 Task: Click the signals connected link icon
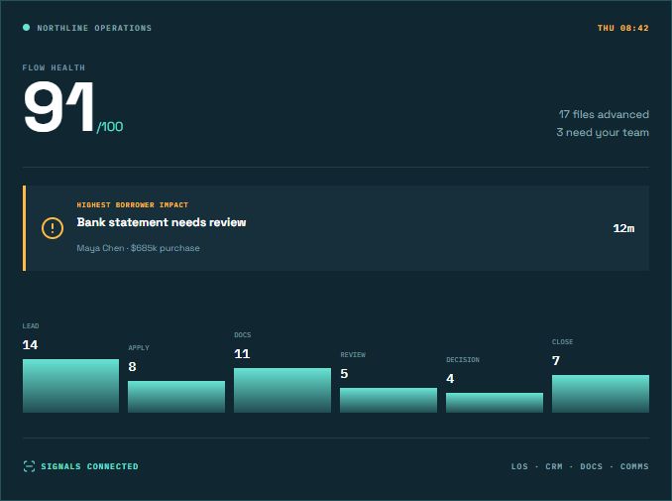point(29,466)
